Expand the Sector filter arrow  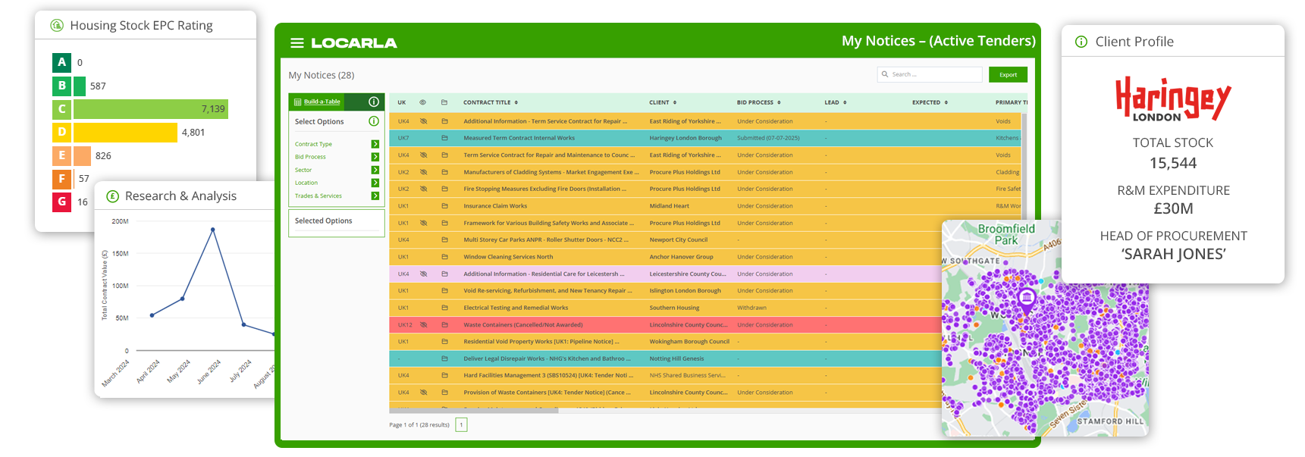tap(375, 170)
